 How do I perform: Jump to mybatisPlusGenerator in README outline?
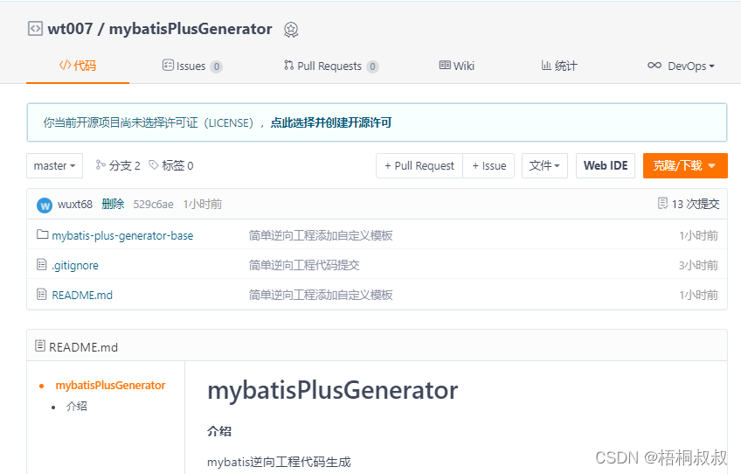[111, 386]
